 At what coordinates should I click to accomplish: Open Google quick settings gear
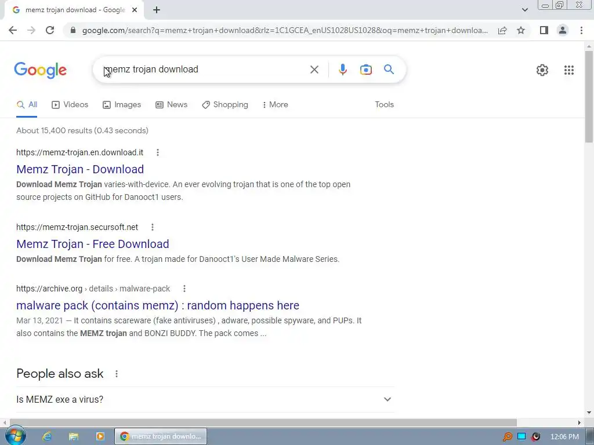(542, 70)
